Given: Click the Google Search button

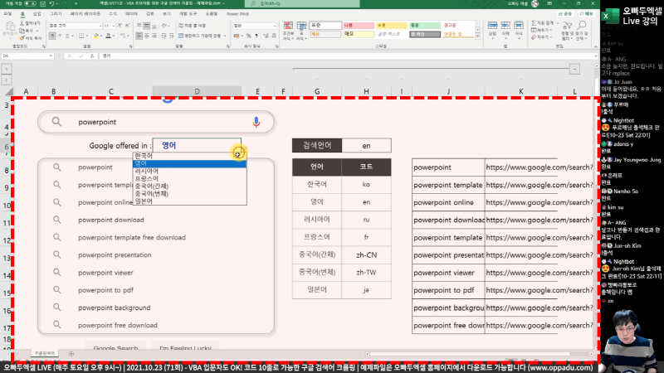Looking at the screenshot, I should [115, 348].
